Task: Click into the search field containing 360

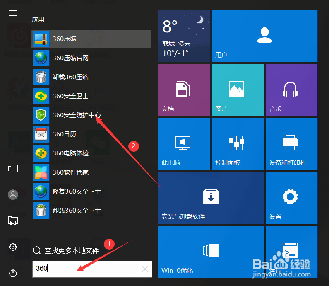Action: tap(92, 269)
